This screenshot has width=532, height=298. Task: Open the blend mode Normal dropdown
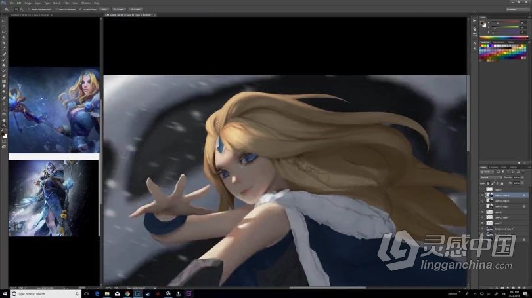tap(491, 177)
